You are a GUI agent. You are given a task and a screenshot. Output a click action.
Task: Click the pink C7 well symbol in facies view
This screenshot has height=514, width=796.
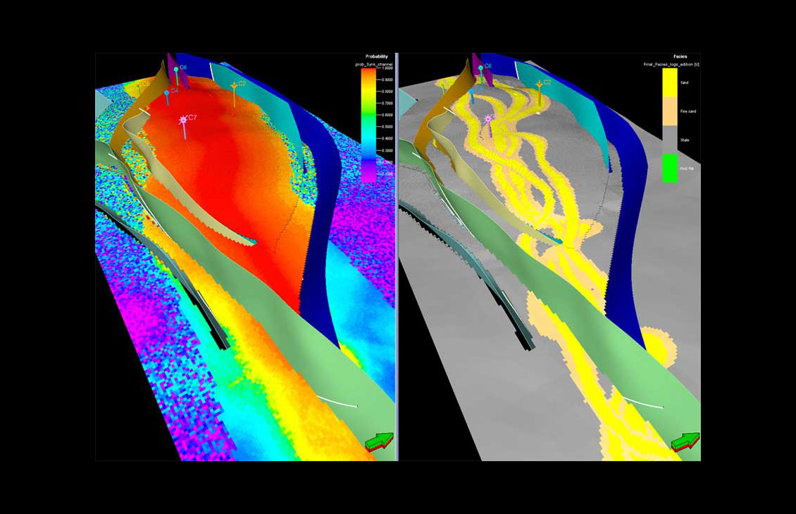487,120
